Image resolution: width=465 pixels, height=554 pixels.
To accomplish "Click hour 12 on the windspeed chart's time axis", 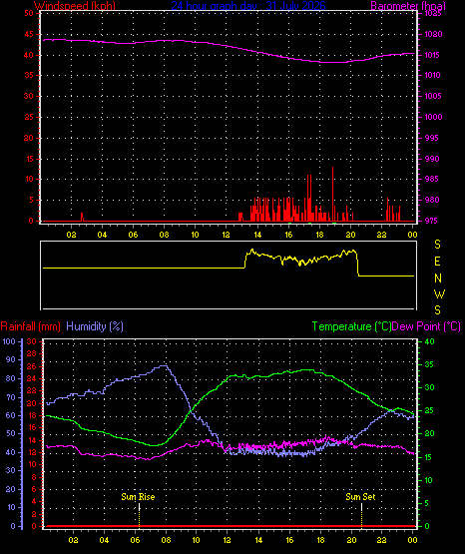I will [x=227, y=235].
